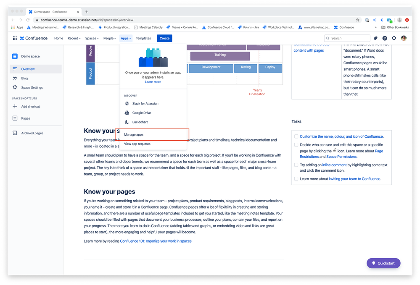
Task: Open the app switcher grid icon
Action: coord(15,38)
